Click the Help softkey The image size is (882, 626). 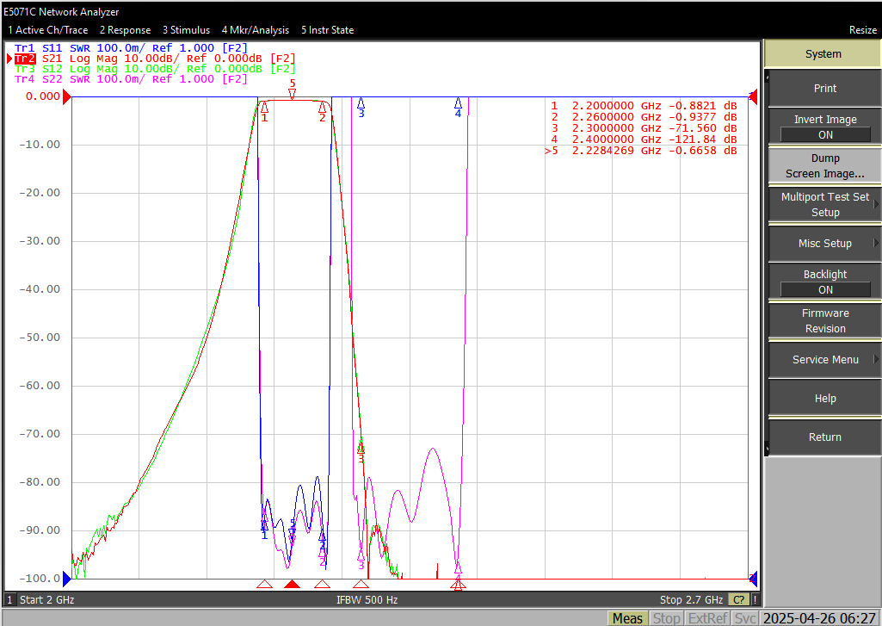click(824, 399)
